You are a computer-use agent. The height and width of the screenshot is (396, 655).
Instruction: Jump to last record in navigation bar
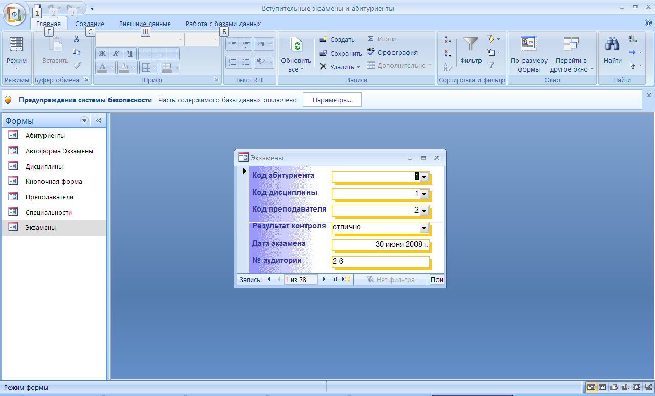[x=335, y=279]
